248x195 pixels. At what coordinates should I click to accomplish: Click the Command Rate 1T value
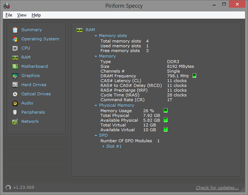170,100
